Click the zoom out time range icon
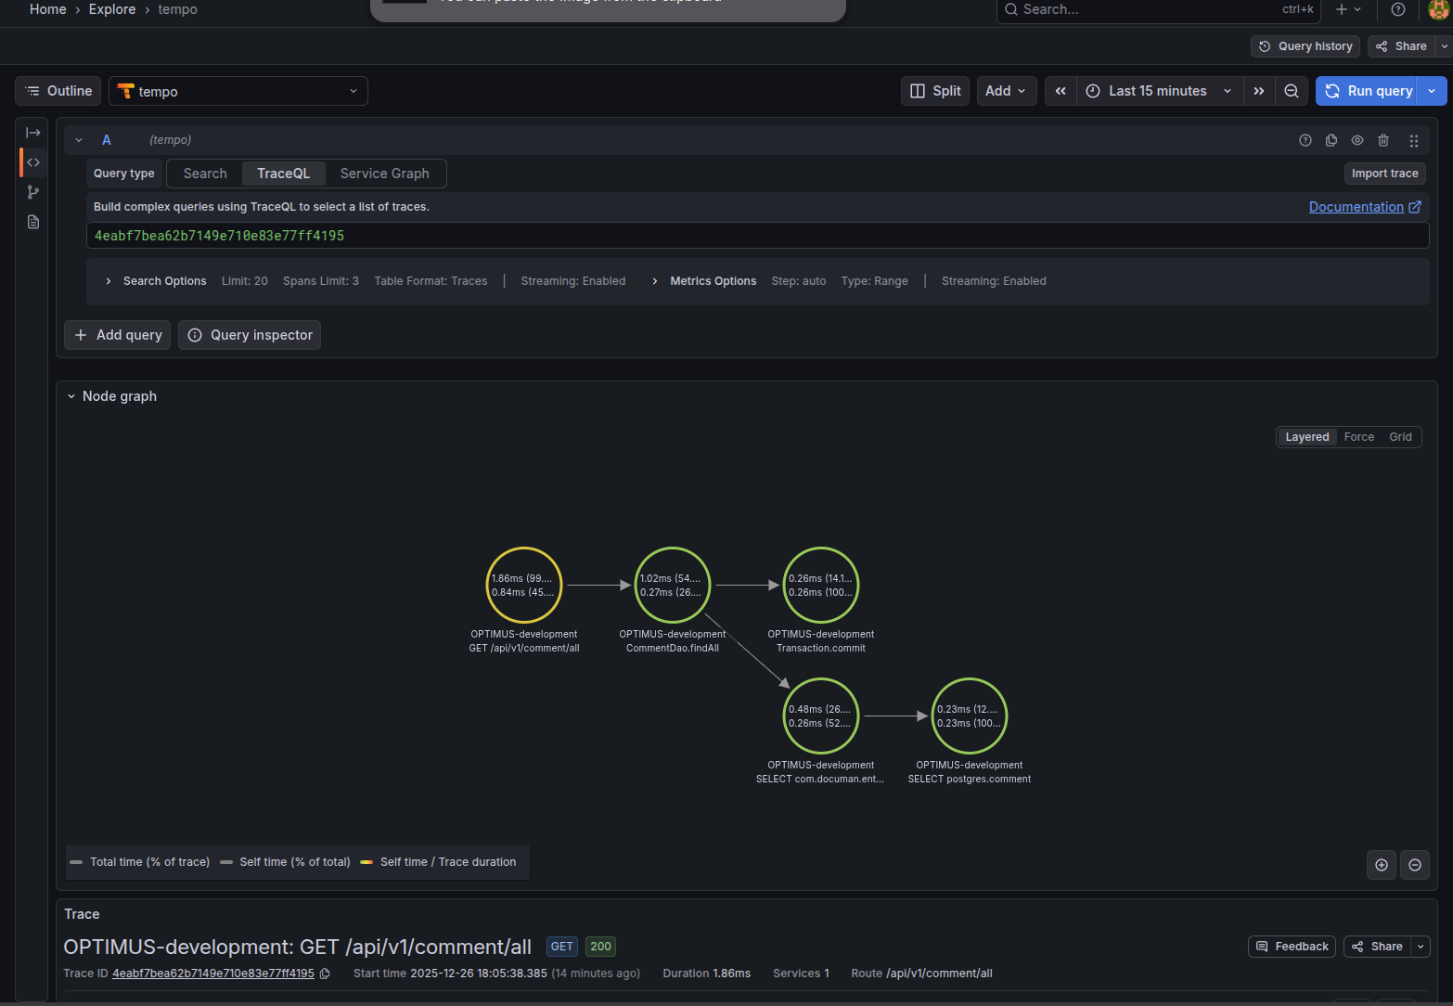1453x1006 pixels. [x=1291, y=91]
